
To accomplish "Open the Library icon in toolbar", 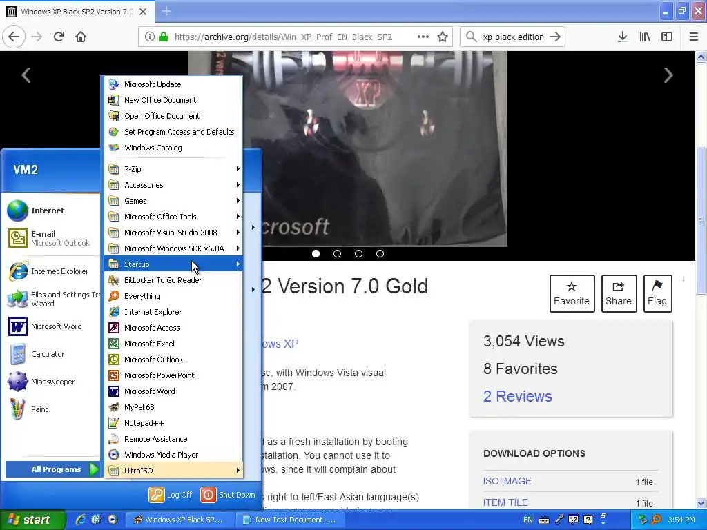I will 645,37.
